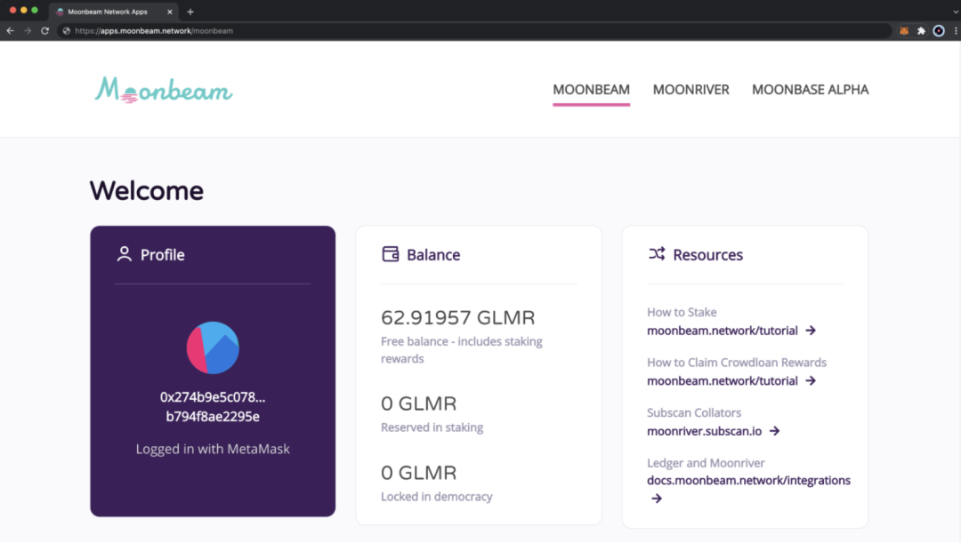Click 'Logged in with MetaMask' text
The height and width of the screenshot is (543, 961).
pyautogui.click(x=213, y=449)
